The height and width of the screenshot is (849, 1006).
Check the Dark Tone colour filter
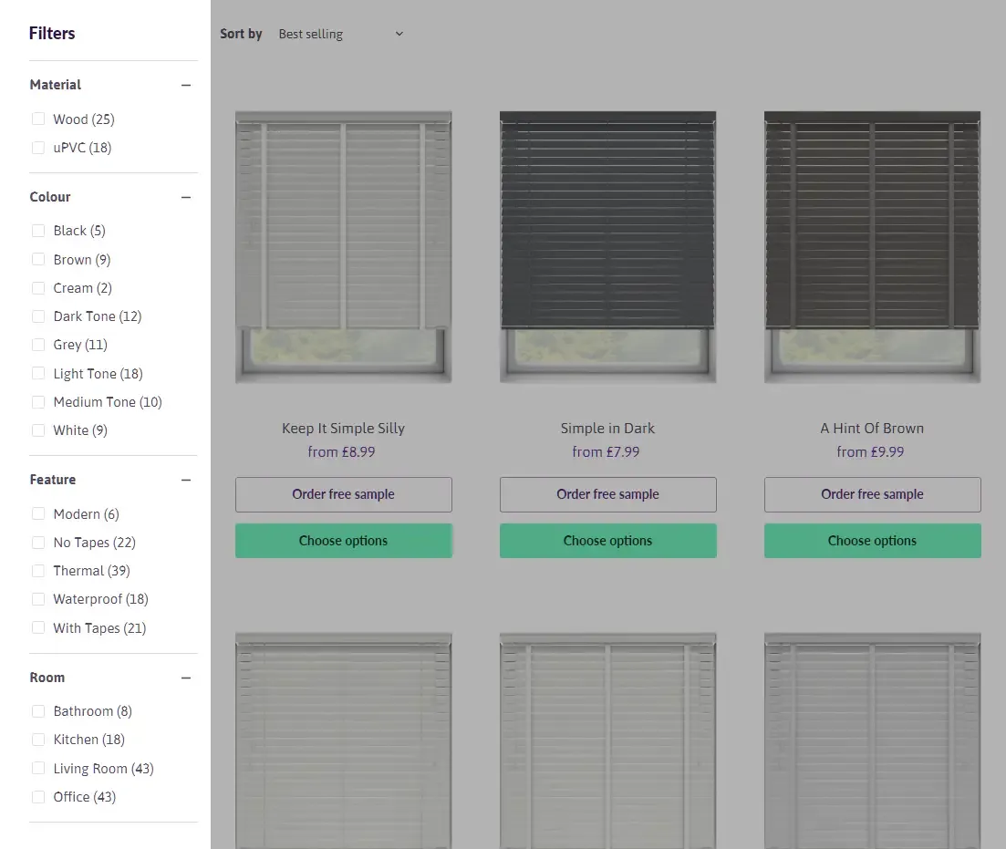coord(38,316)
